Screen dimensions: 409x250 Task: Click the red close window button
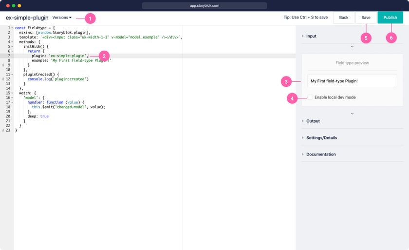click(x=8, y=5)
